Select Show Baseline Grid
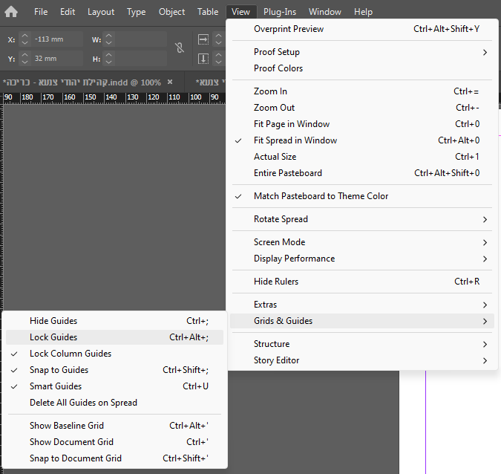Image resolution: width=501 pixels, height=474 pixels. 67,426
